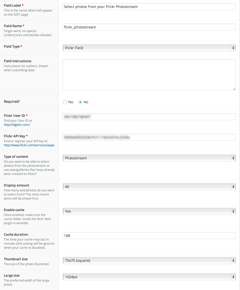The image size is (240, 290).
Task: Open the Field Type dropdown showing Flickr Field
Action: click(x=149, y=48)
